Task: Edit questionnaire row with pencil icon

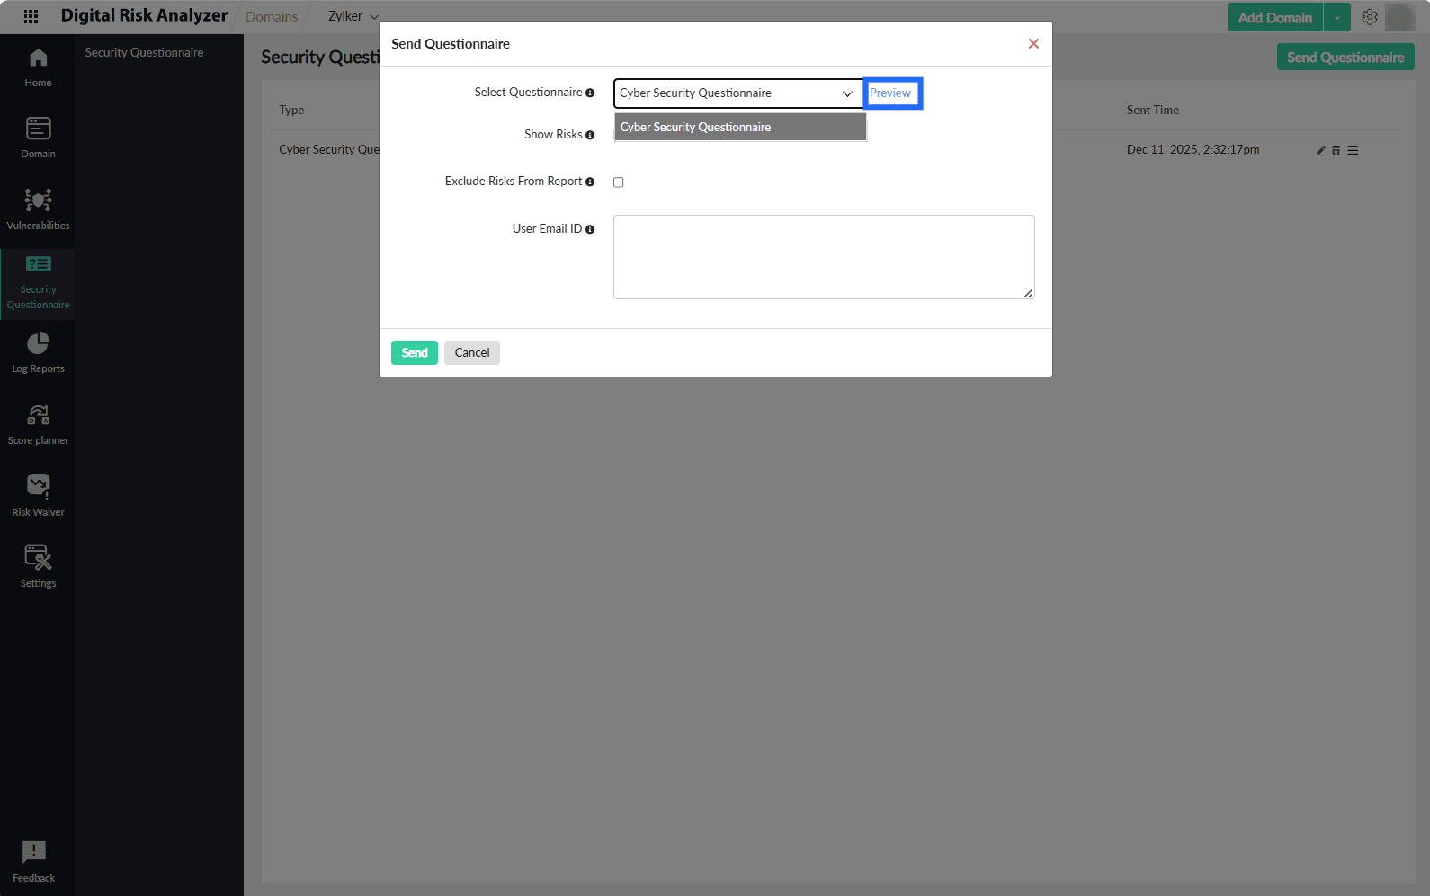Action: [x=1320, y=151]
